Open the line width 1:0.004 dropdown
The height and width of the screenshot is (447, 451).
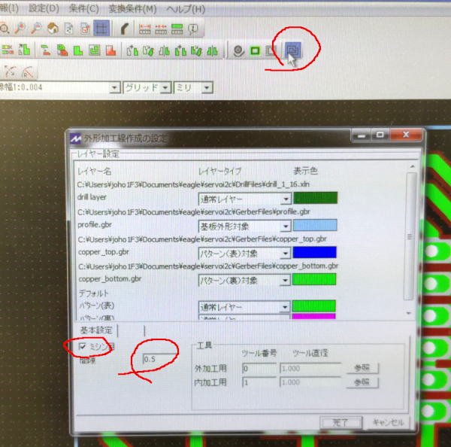(x=114, y=87)
